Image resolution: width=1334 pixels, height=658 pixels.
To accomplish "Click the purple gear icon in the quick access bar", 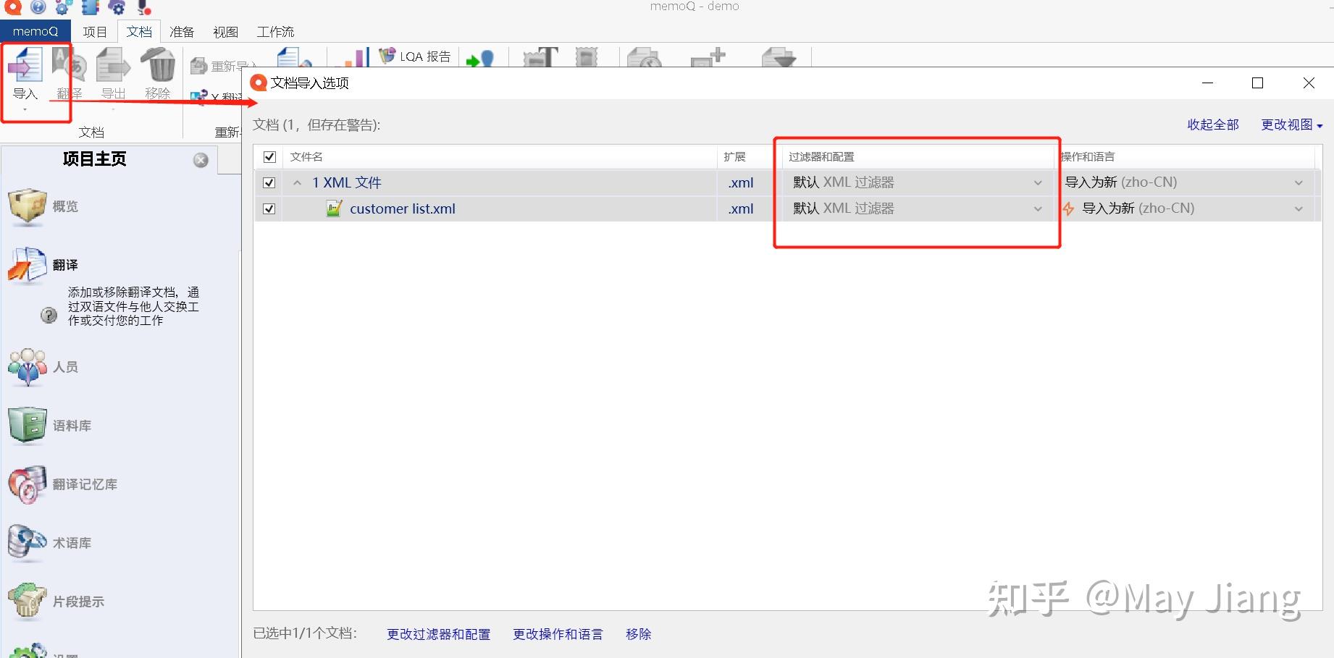I will (x=117, y=7).
